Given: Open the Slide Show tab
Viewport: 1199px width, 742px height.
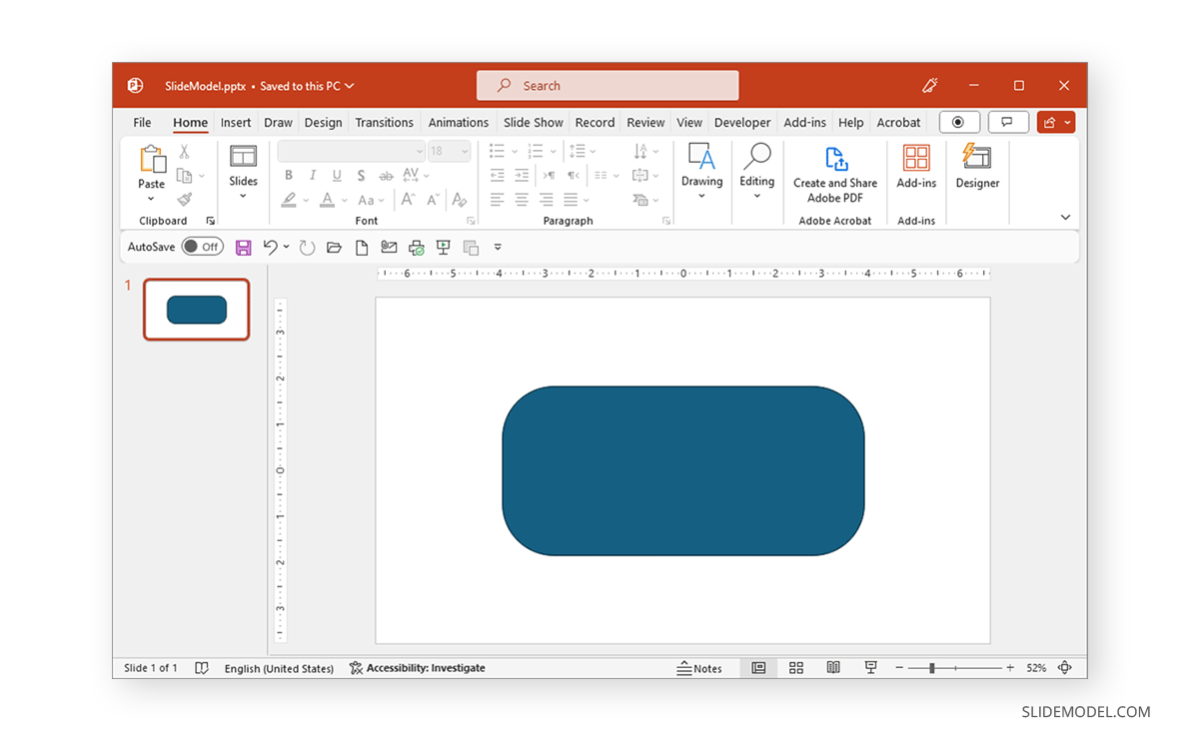Looking at the screenshot, I should [533, 122].
